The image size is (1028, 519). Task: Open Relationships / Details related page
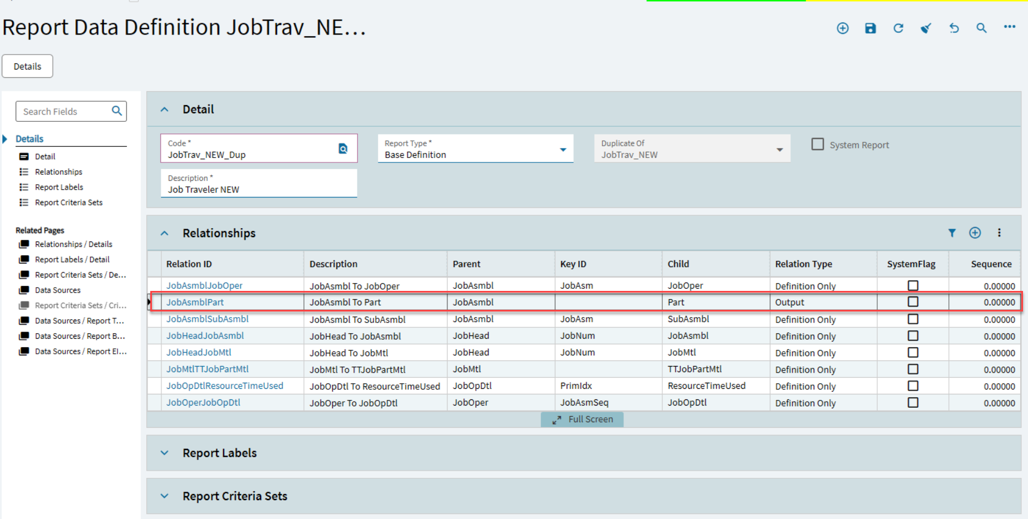73,244
